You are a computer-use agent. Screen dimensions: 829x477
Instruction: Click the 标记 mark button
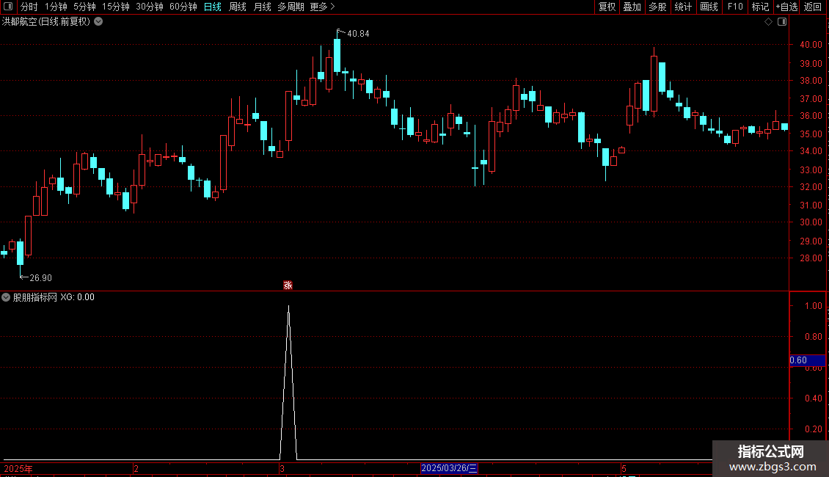pos(760,7)
